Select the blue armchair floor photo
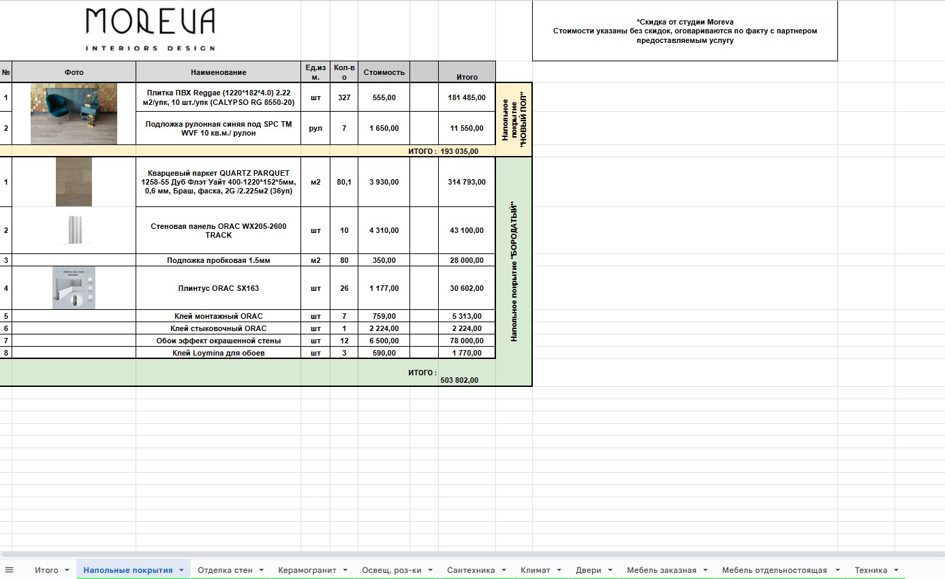Screen dimensions: 945x579 coord(74,114)
